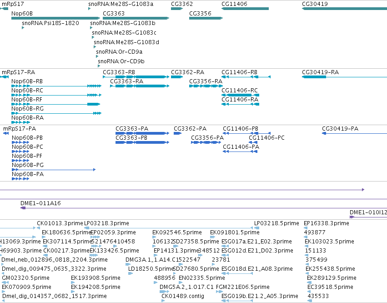Select the CG3363-RB transcript glyph
387x303 pixels.
(136, 77)
